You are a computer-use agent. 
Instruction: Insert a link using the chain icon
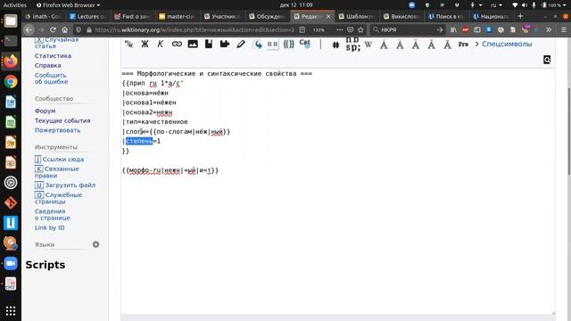pos(177,44)
